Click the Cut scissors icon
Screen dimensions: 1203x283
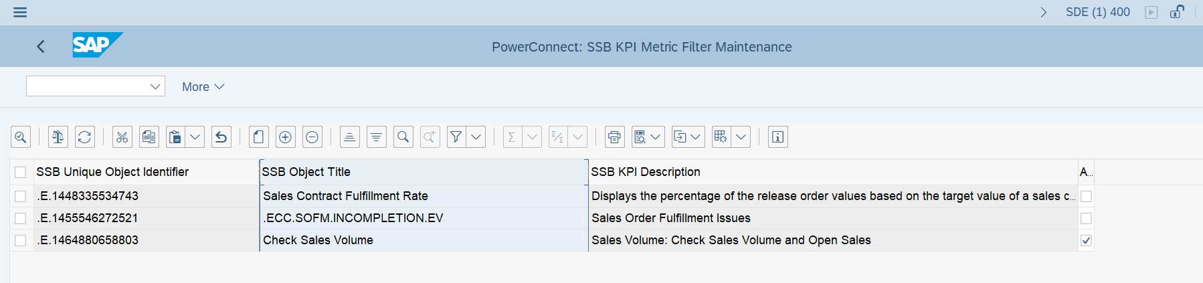click(x=122, y=137)
